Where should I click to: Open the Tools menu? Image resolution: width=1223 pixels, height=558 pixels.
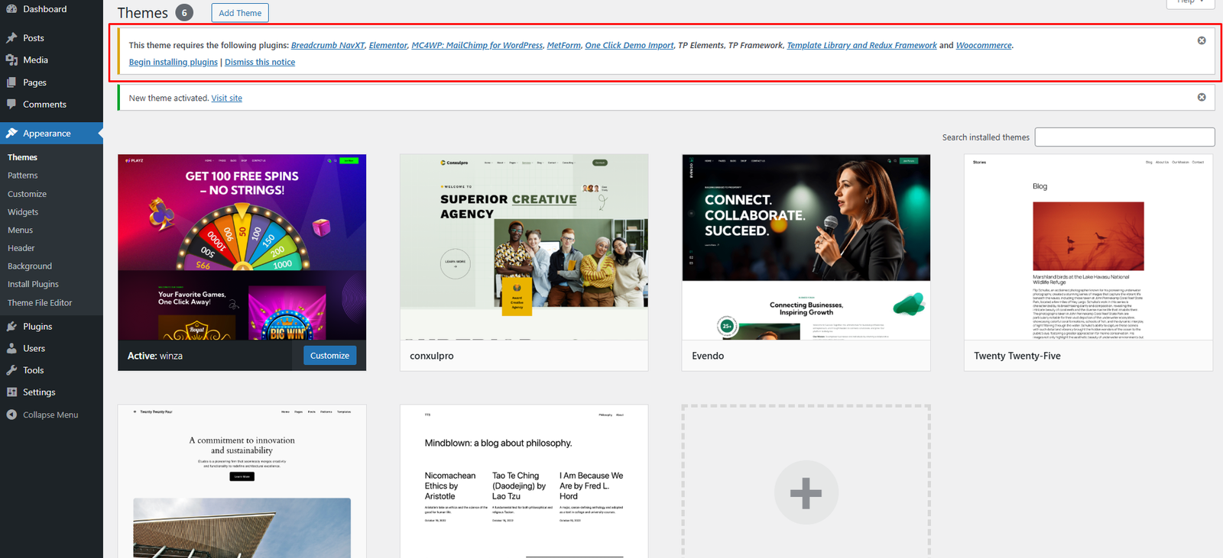[51, 370]
